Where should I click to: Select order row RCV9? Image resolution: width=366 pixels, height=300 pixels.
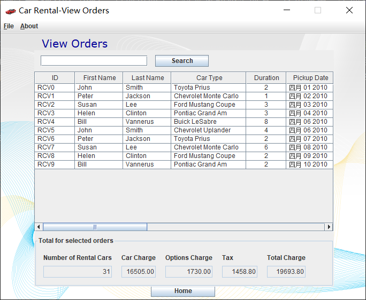(x=184, y=164)
